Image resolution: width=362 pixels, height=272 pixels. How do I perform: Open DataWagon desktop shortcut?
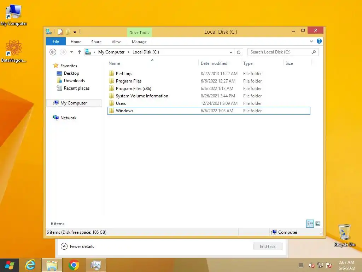coord(13,51)
